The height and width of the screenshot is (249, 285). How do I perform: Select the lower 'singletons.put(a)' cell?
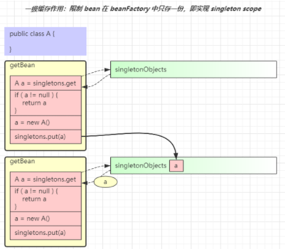(46, 232)
